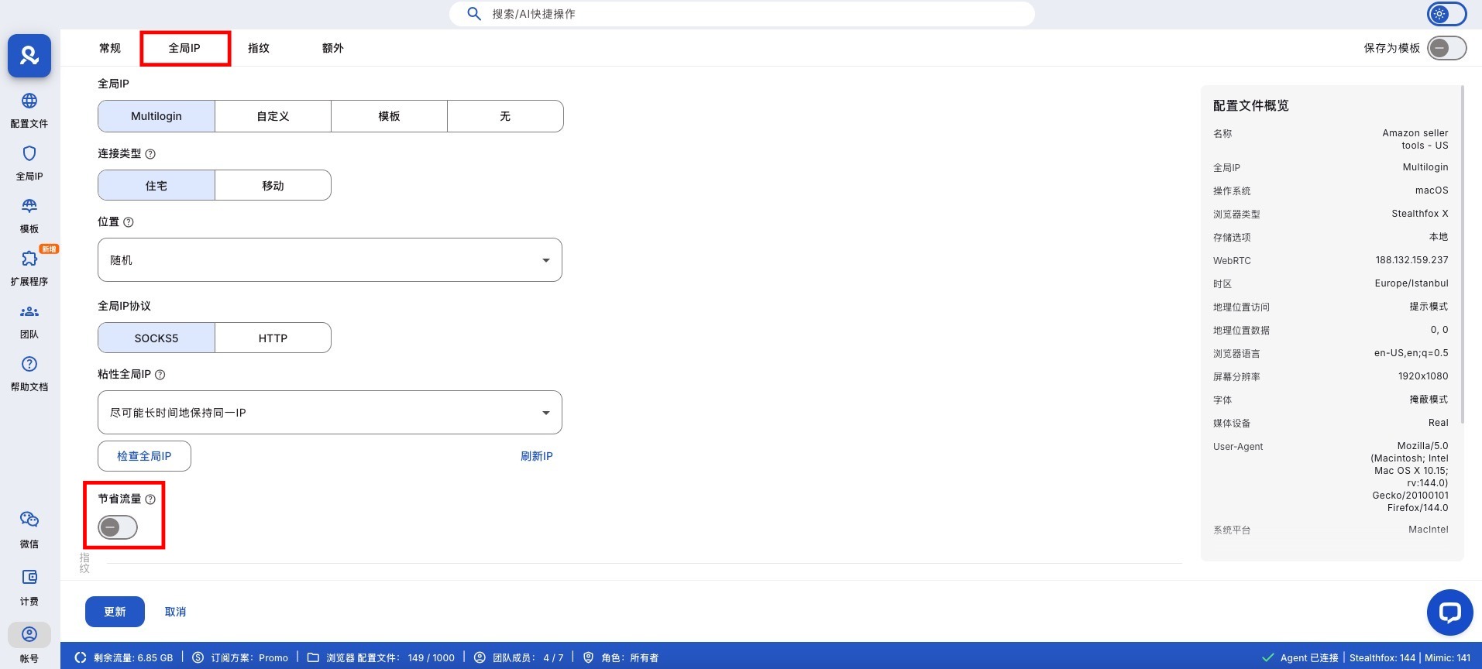Select 无 as 全局IP option
Image resolution: width=1482 pixels, height=669 pixels.
(505, 116)
